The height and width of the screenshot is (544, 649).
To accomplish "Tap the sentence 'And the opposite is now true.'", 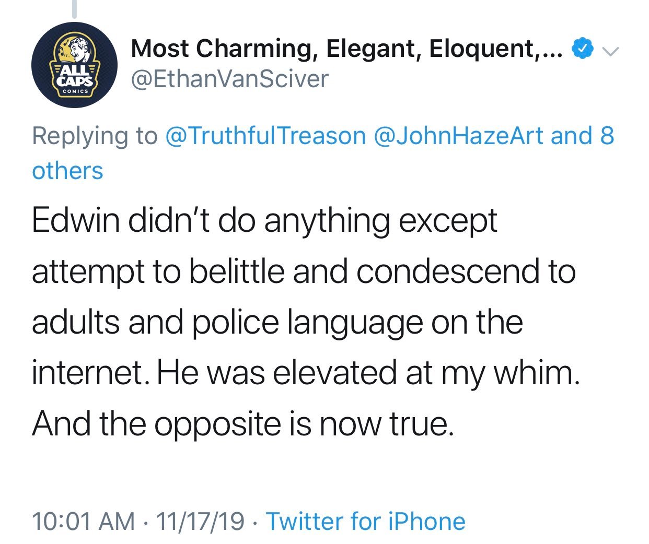I will point(241,424).
